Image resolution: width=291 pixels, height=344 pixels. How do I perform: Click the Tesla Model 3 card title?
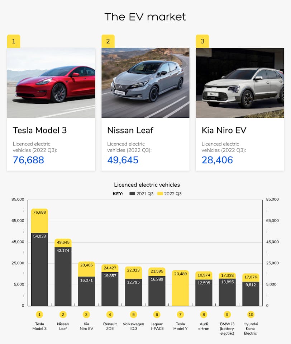[40, 130]
